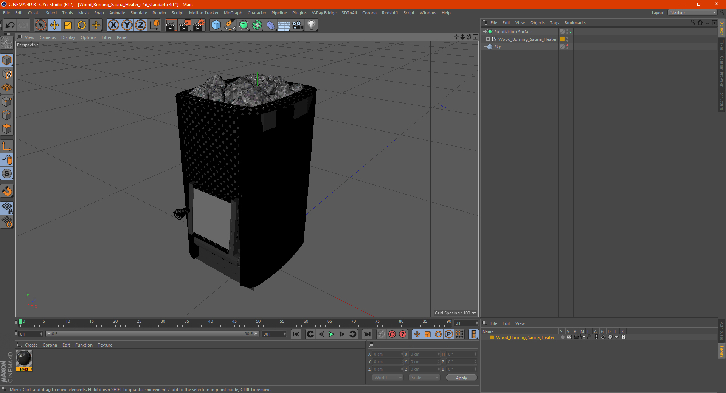
Task: Click Object Manager search magnifier icon
Action: tap(693, 23)
